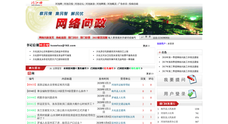Viewport: 228px width, 124px height.
Task: Open post 罗城人在宜州买了房，能否迁户口过去
Action: [60, 123]
